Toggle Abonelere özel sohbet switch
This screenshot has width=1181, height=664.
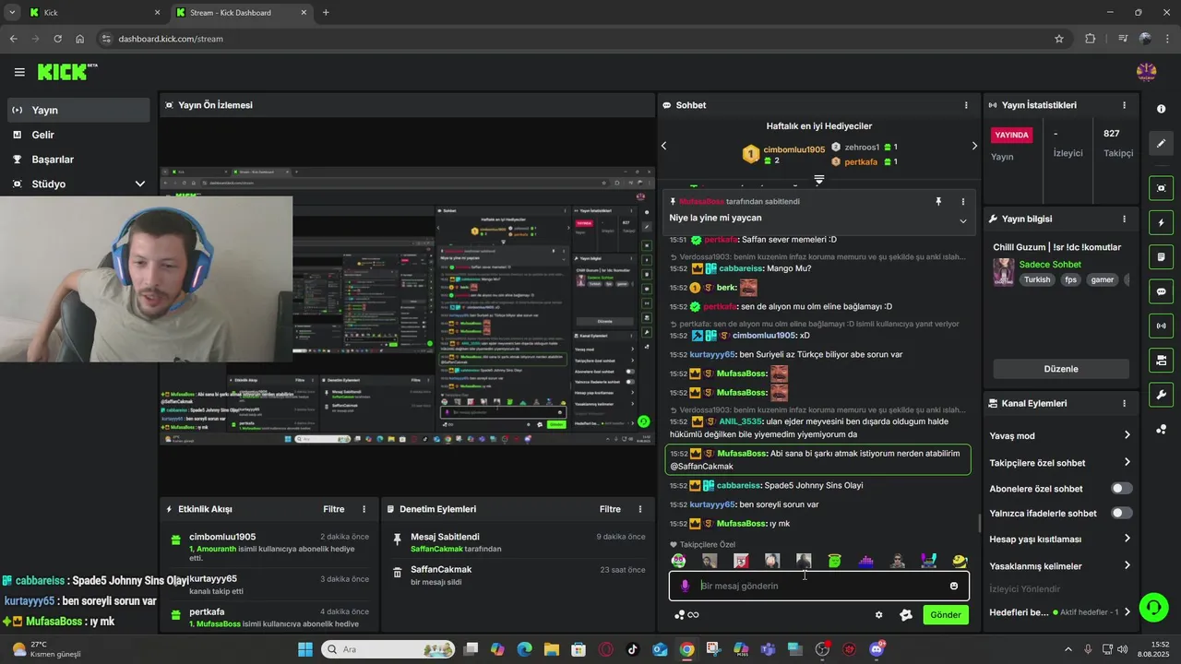click(1122, 489)
